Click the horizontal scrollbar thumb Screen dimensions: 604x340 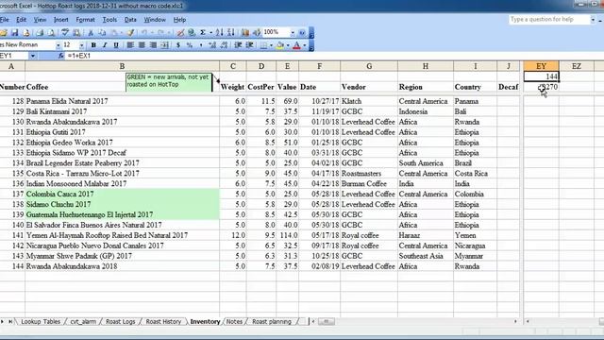pos(327,321)
